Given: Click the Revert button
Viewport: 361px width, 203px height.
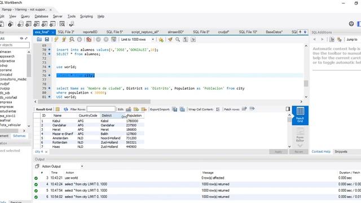Looking at the screenshot, I should [298, 152].
